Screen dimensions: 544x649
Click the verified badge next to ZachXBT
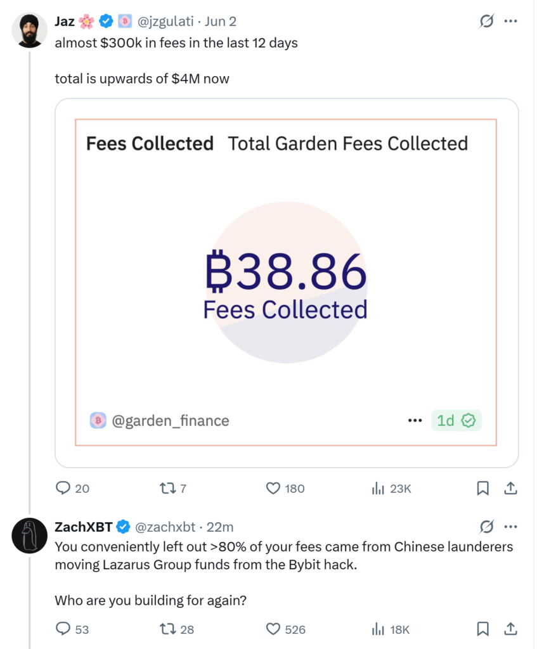pos(122,527)
